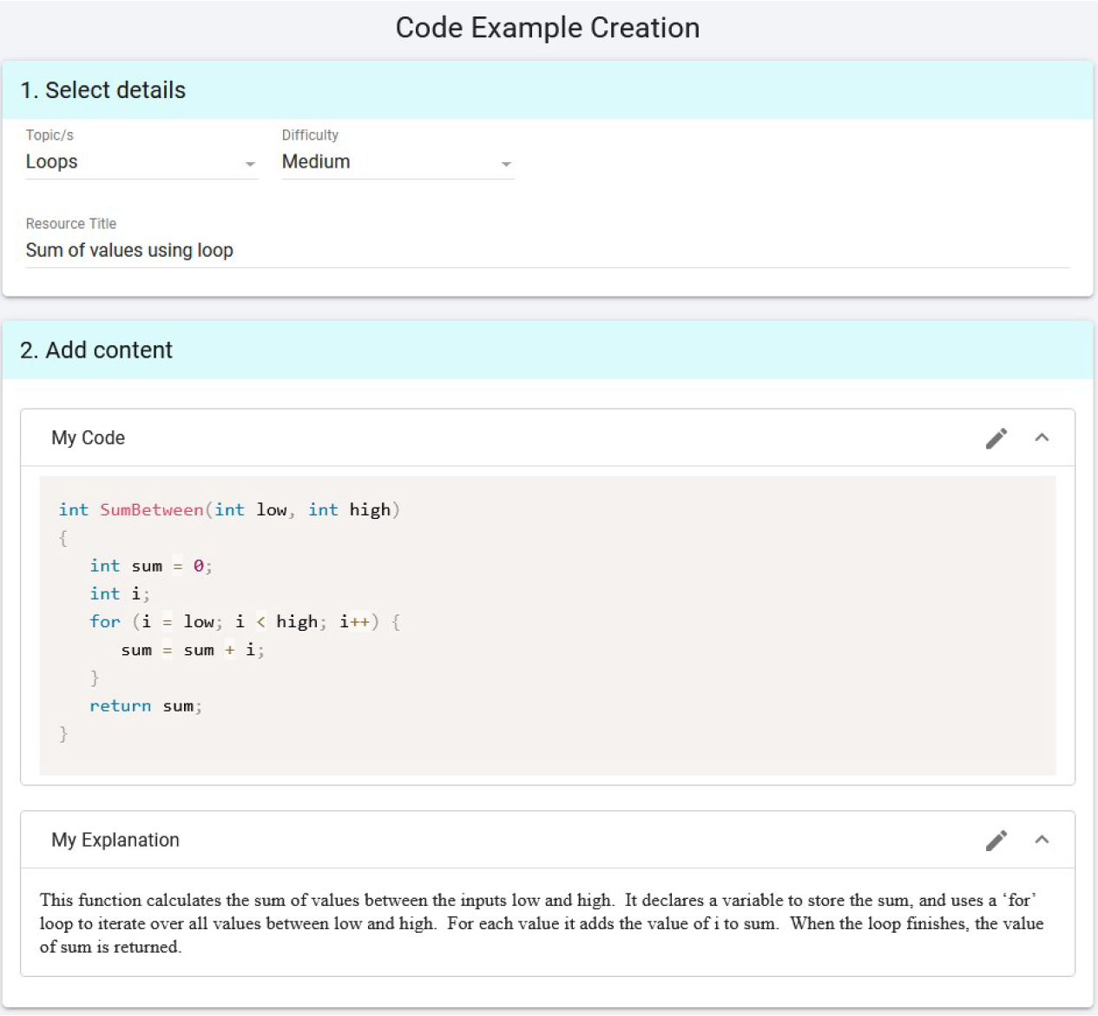This screenshot has height=1016, width=1098.
Task: Click the Add content section header
Action: tap(96, 351)
